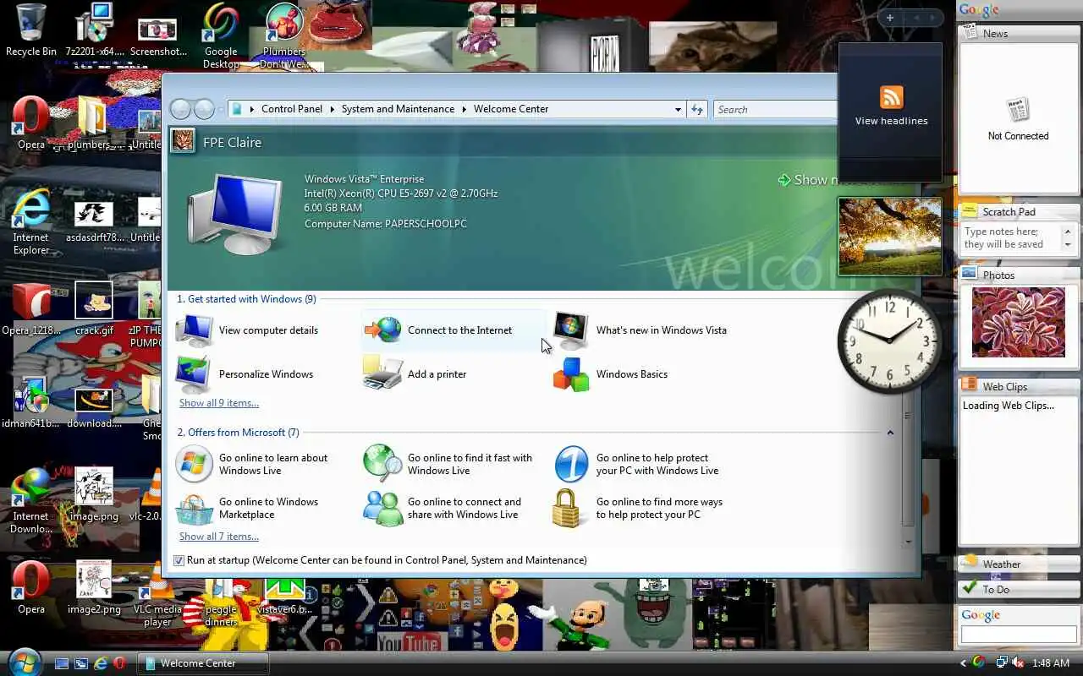Click the network tray icon
1083x676 pixels.
(x=1002, y=663)
